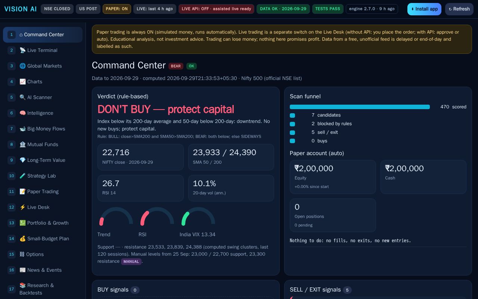Click the scan funnel scored progress bar
This screenshot has width=478, height=299.
pyautogui.click(x=360, y=107)
